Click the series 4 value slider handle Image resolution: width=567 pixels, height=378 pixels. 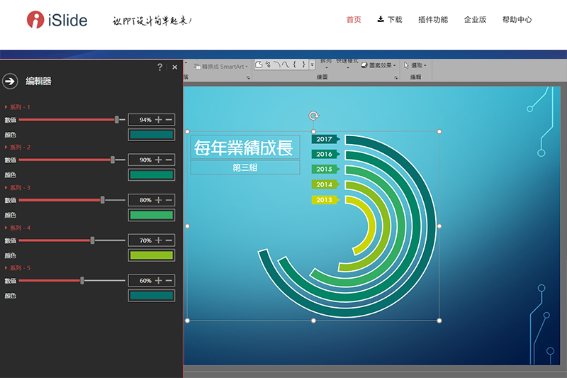pos(93,240)
